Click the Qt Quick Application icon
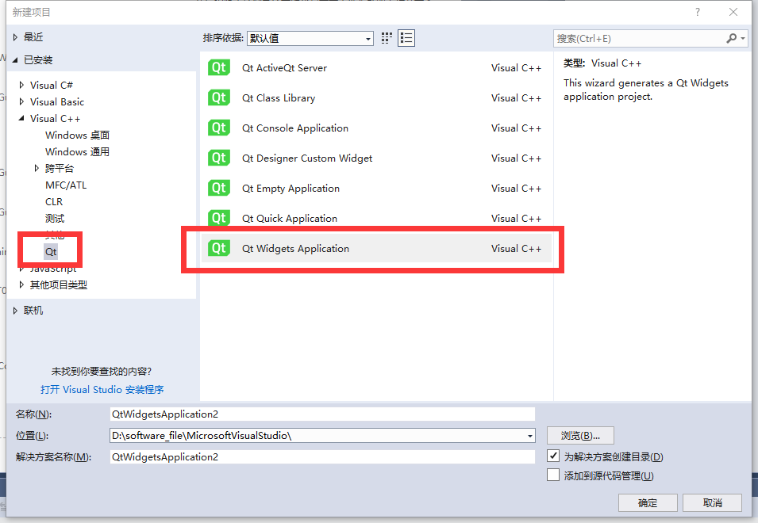The image size is (758, 523). (x=218, y=218)
